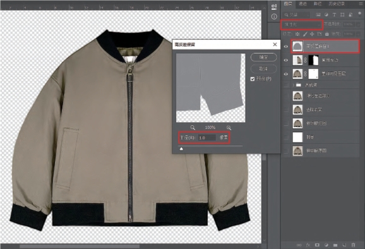Switch to the 历史记录 (History) tab

coord(337,4)
